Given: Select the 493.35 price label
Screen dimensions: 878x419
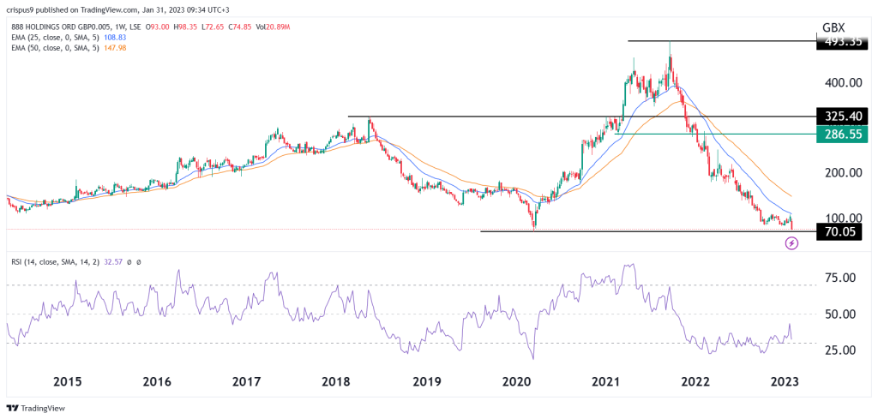Looking at the screenshot, I should pyautogui.click(x=843, y=41).
